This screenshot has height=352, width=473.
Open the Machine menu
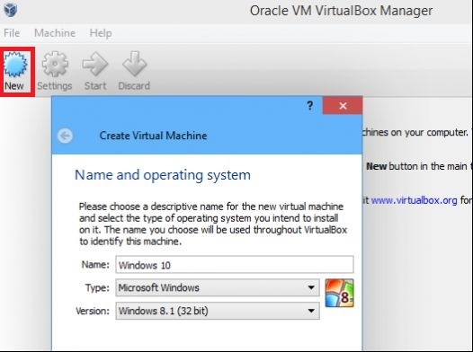55,33
